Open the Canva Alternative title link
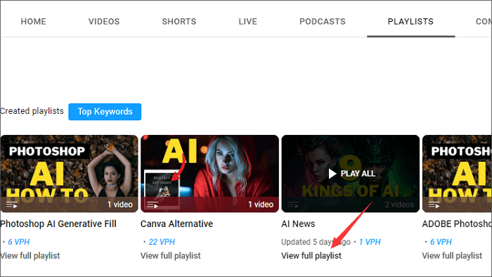Viewport: 492px width, 277px height. pyautogui.click(x=176, y=224)
